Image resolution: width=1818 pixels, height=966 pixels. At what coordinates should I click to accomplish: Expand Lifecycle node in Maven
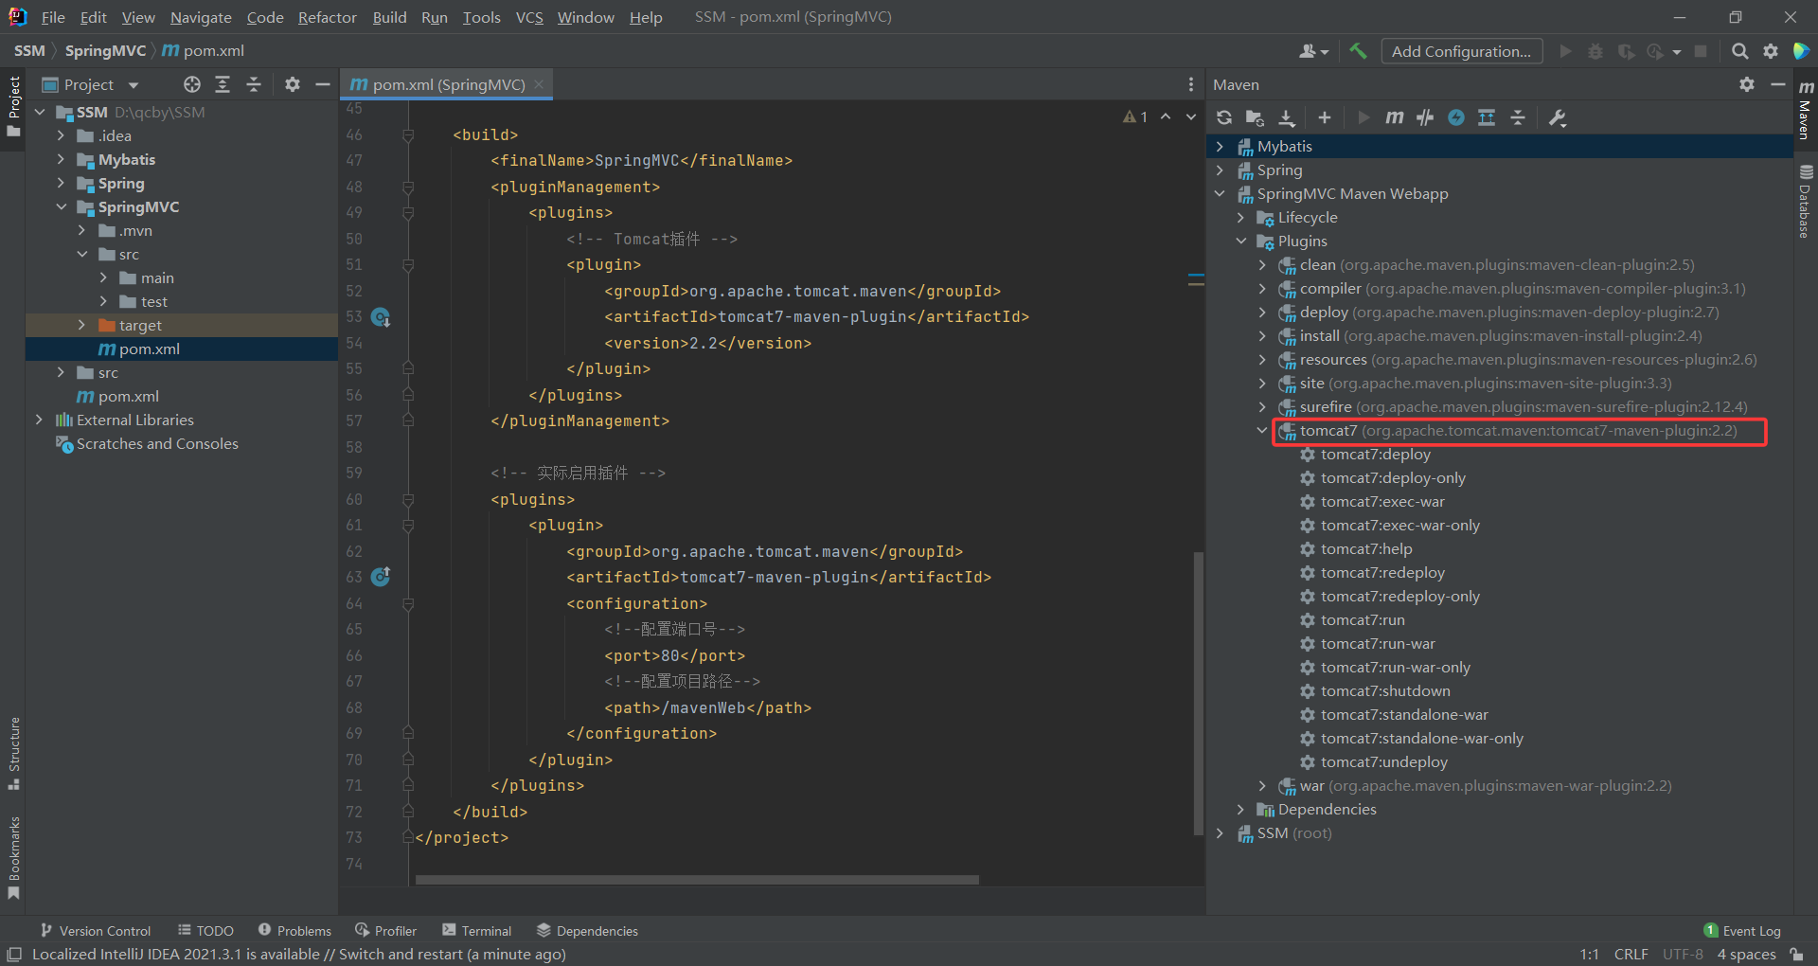(1240, 218)
